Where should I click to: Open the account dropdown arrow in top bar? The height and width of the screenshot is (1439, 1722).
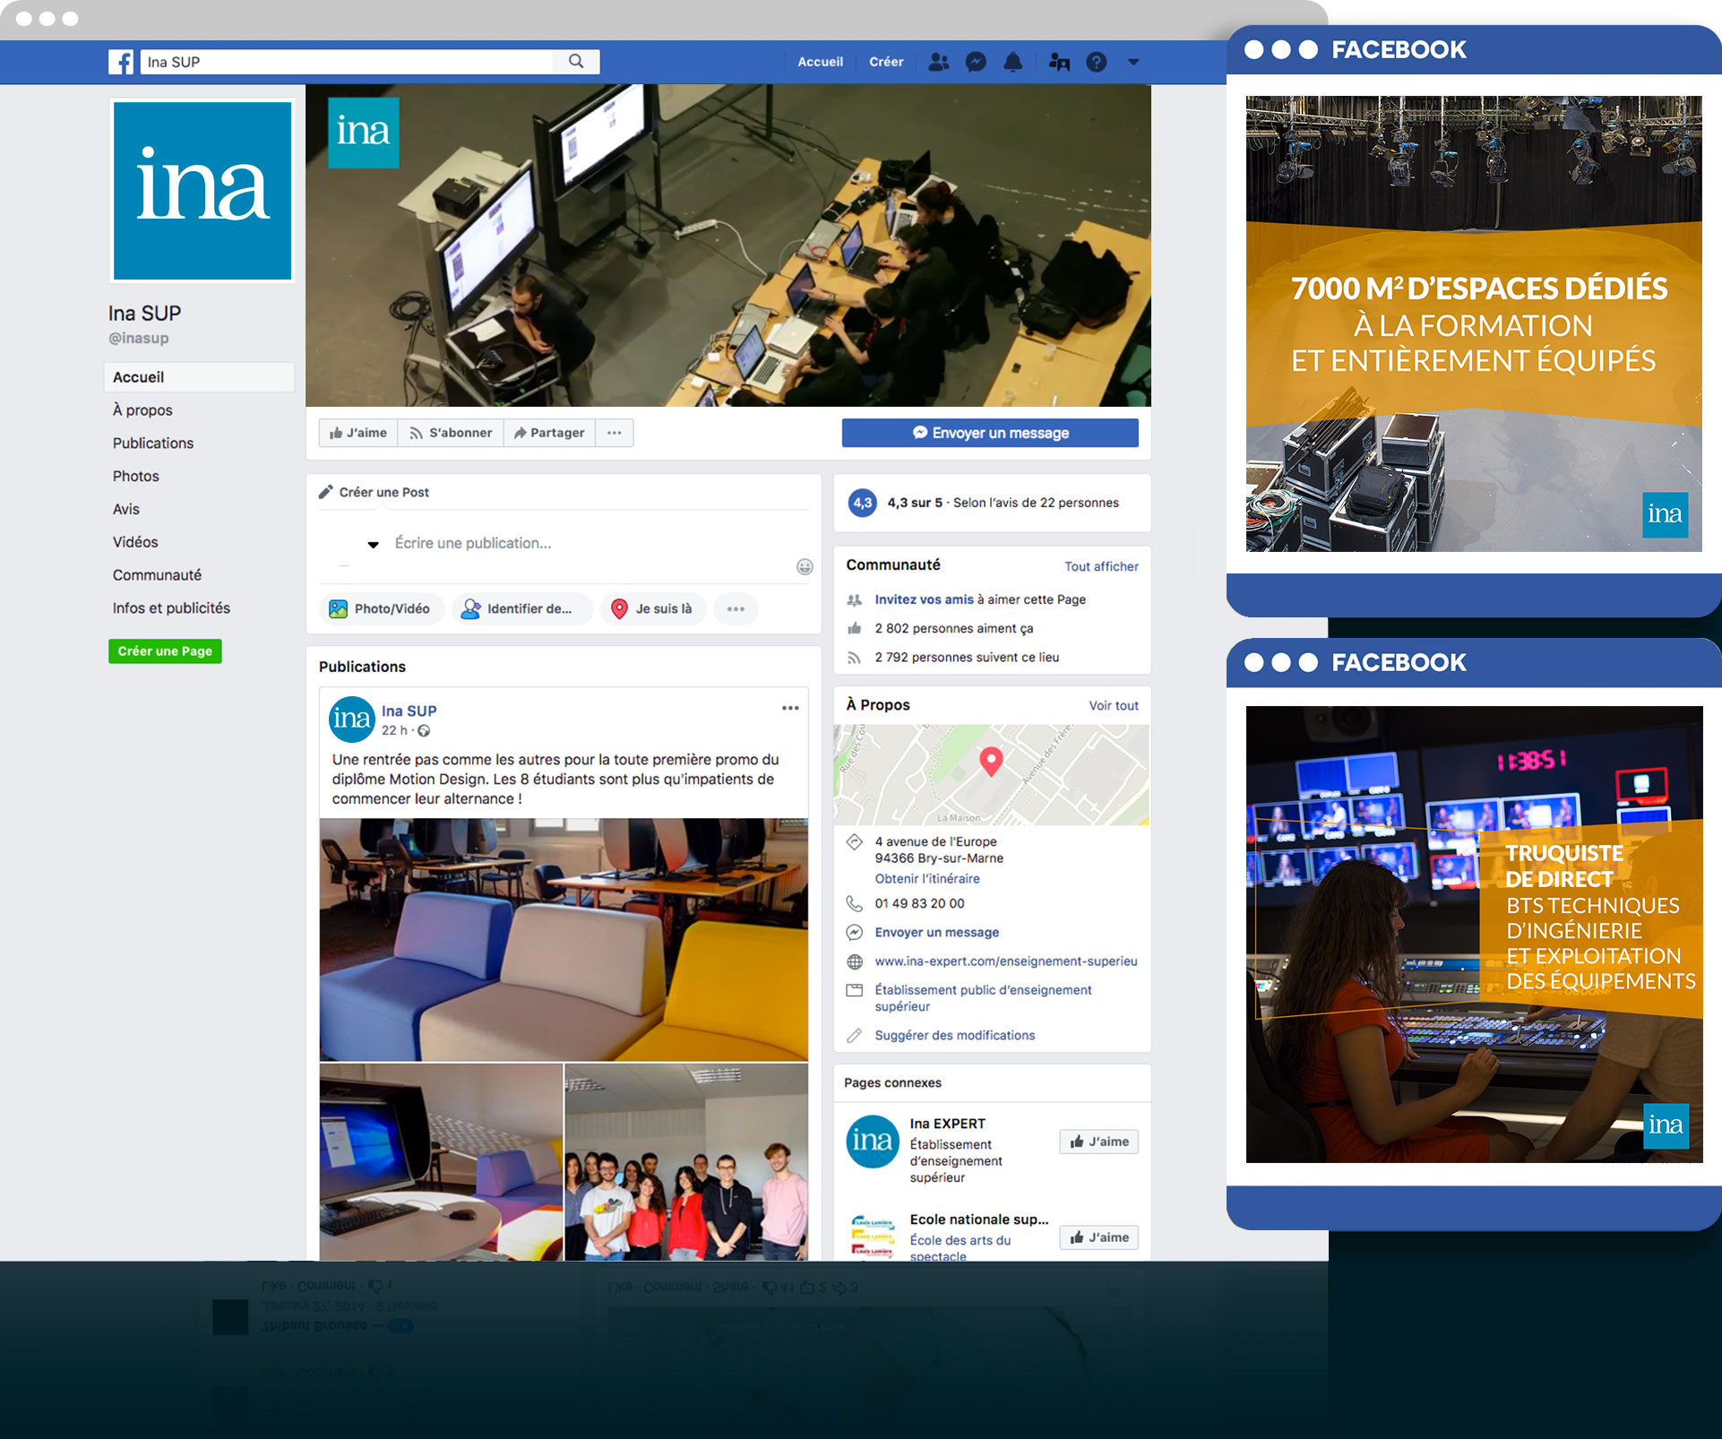point(1133,62)
